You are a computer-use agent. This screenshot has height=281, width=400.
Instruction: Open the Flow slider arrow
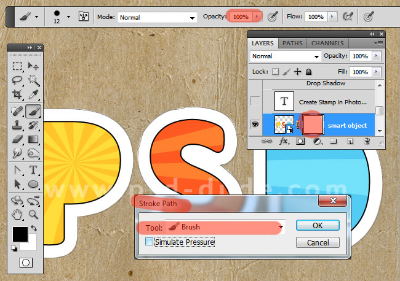[332, 17]
